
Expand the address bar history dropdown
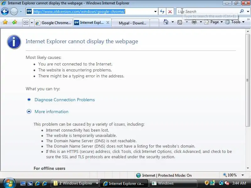point(155,12)
